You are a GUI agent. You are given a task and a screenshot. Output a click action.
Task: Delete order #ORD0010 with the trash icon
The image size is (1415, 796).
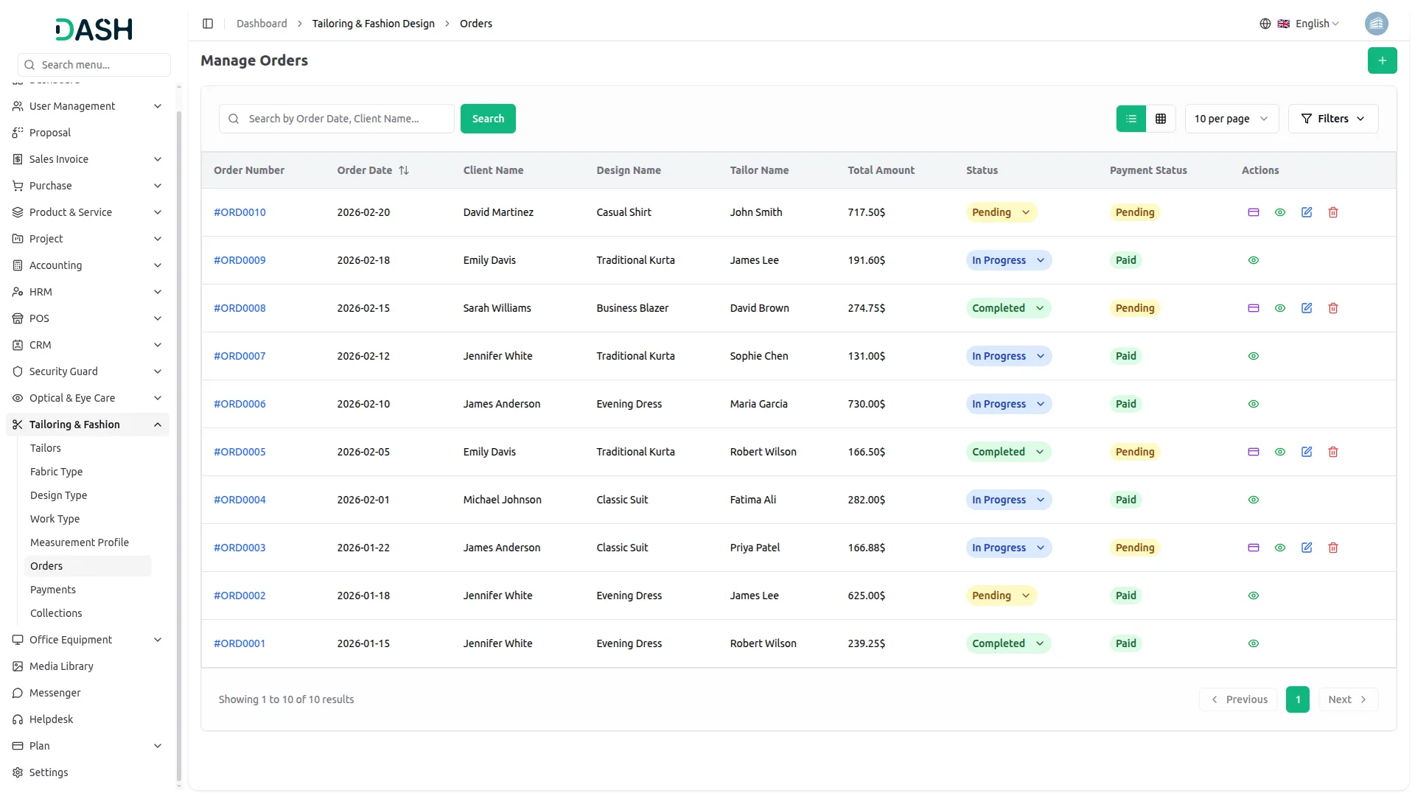click(x=1332, y=212)
